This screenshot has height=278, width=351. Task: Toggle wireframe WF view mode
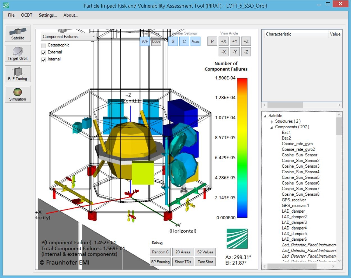pos(145,41)
